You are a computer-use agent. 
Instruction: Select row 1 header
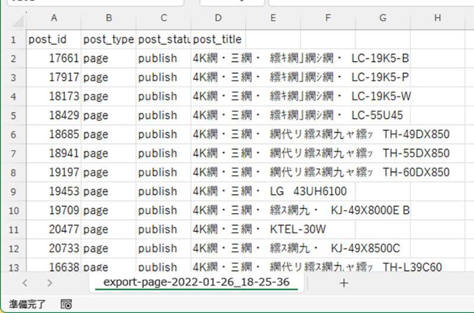pos(13,40)
